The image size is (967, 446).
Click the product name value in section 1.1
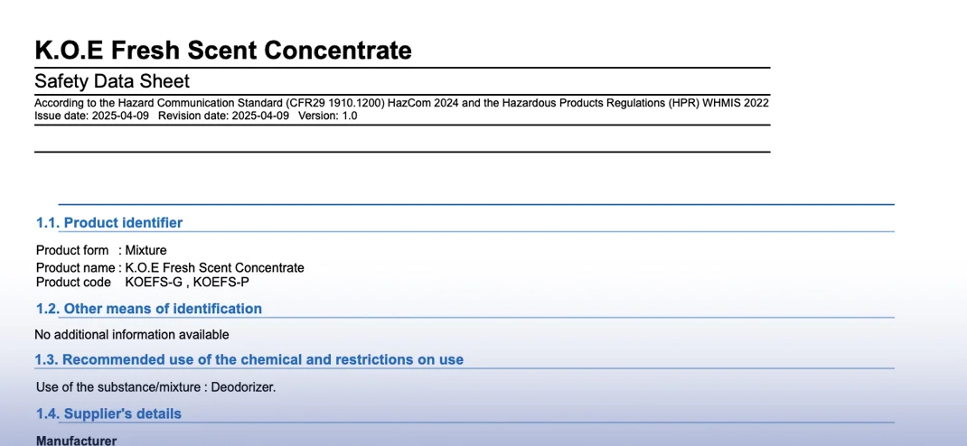coord(214,268)
